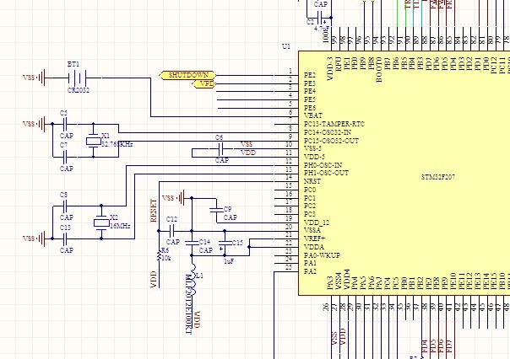Select capacitor C7 symbol
This screenshot has width=510, height=359.
click(x=64, y=157)
